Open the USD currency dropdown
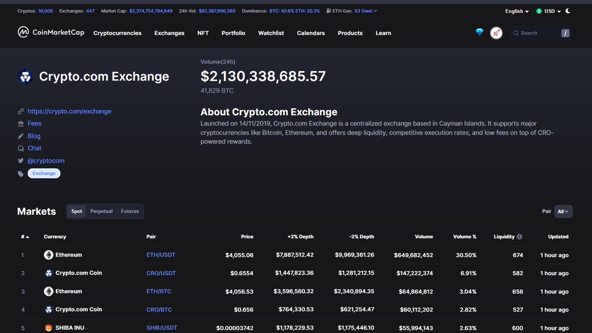 (x=549, y=11)
